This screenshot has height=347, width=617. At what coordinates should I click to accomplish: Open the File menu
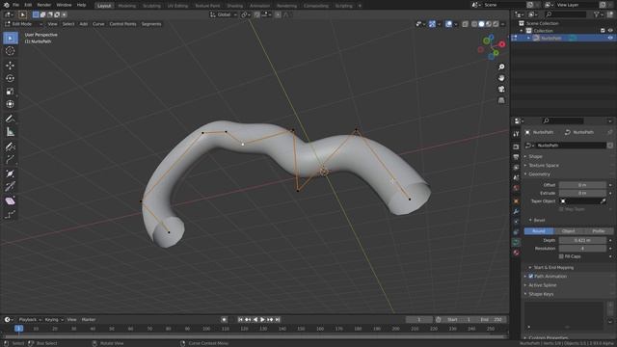15,5
